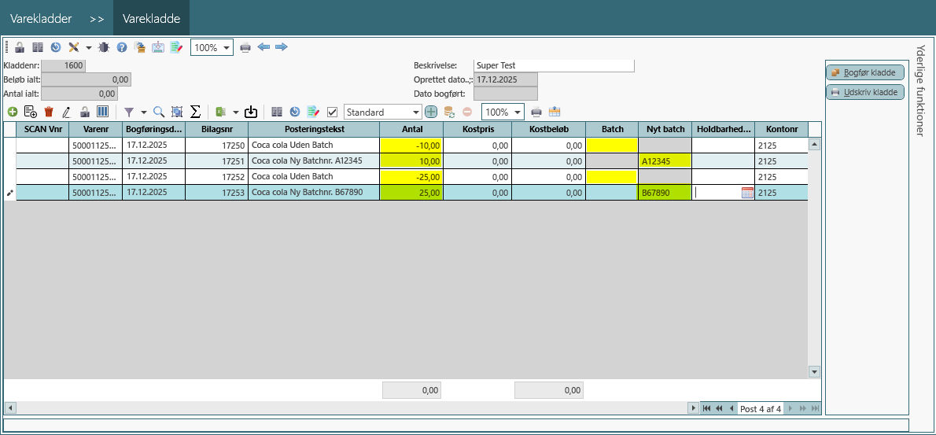
Task: Toggle the padlock icon in grid toolbar
Action: (x=85, y=112)
